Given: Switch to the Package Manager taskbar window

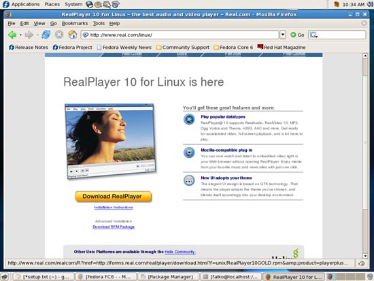Looking at the screenshot, I should [168, 277].
